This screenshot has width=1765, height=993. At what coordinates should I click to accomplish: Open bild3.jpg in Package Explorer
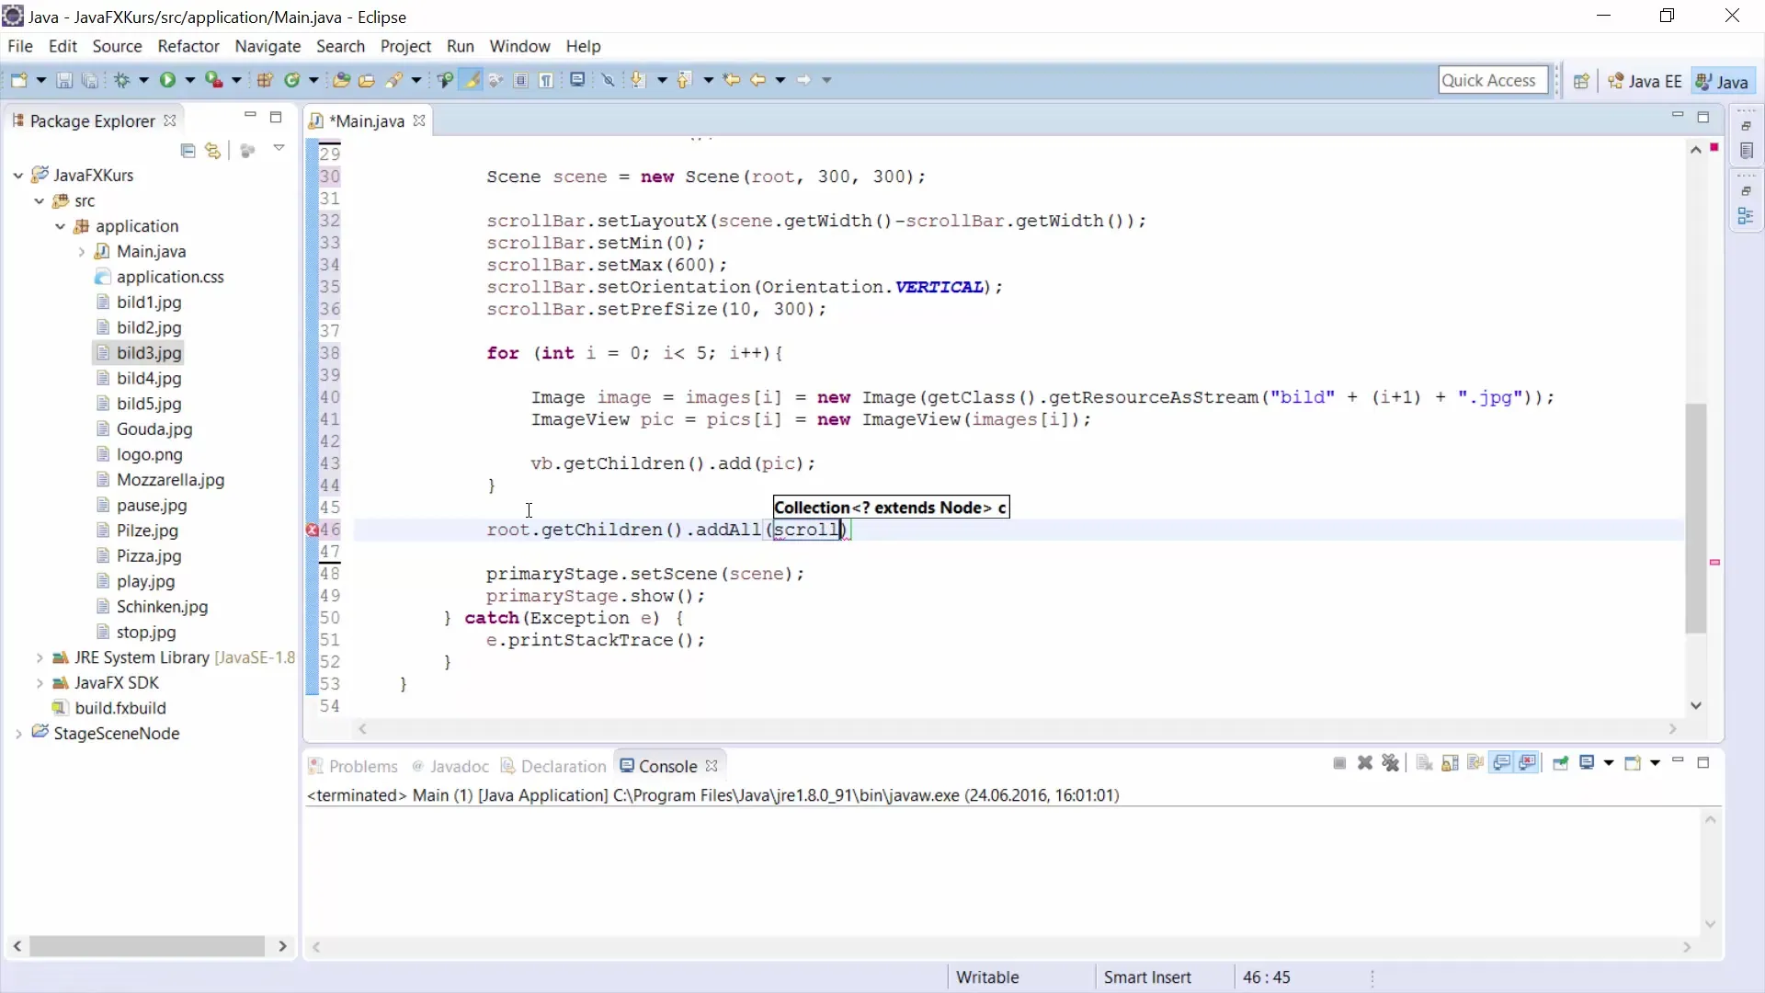(x=149, y=353)
